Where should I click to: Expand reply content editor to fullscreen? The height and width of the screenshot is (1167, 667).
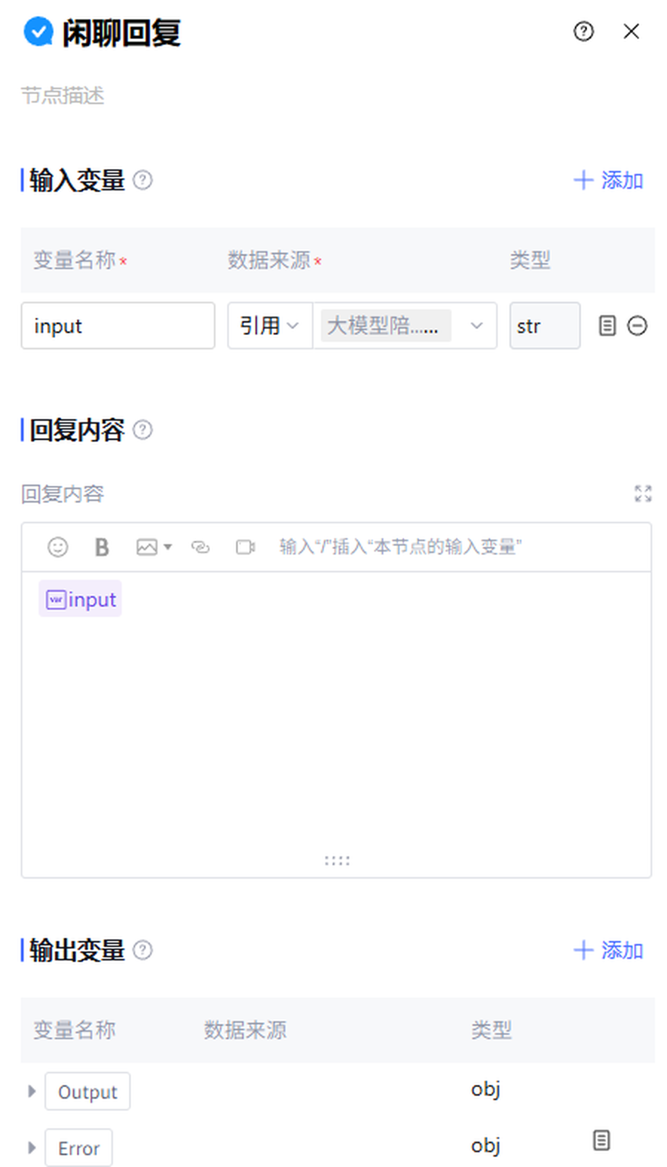(642, 494)
